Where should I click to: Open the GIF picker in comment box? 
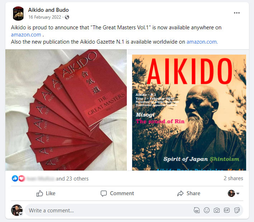pos(227,210)
